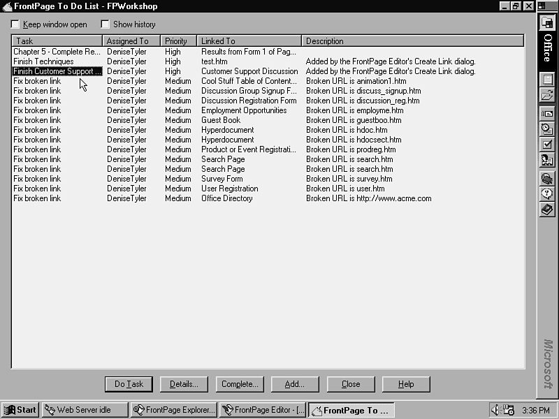Click the Add... button

pos(295,384)
